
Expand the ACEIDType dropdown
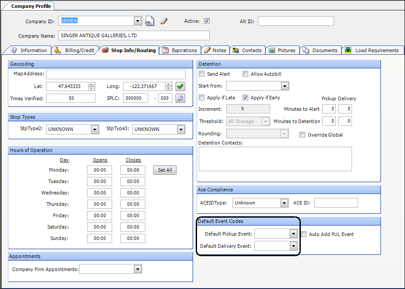(x=284, y=203)
